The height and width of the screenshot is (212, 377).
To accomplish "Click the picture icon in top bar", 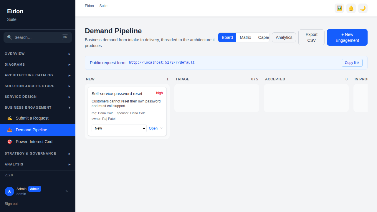I will coord(339,8).
